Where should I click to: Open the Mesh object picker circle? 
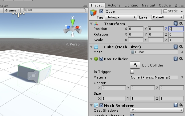click(x=182, y=52)
